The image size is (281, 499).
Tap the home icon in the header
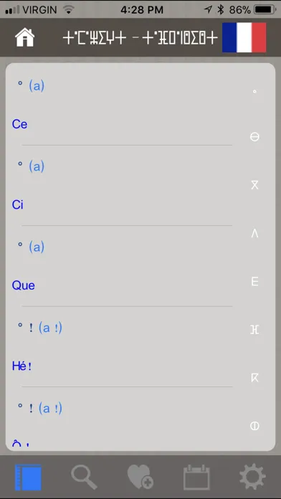click(25, 38)
